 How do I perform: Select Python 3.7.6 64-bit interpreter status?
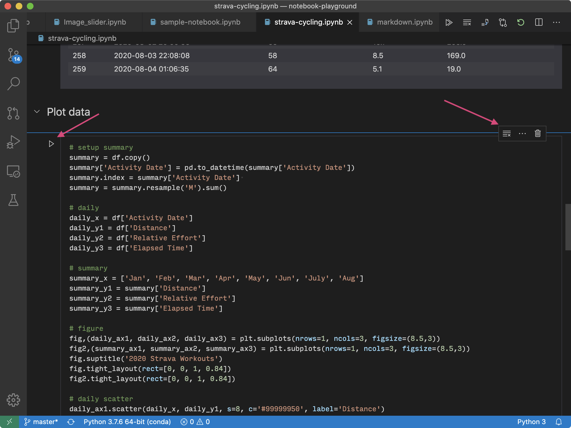(127, 422)
